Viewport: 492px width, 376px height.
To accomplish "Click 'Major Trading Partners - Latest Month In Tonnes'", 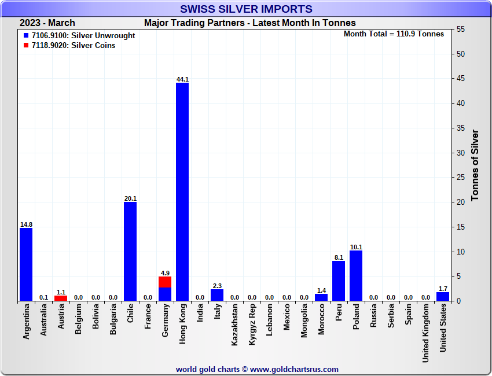I will click(250, 23).
